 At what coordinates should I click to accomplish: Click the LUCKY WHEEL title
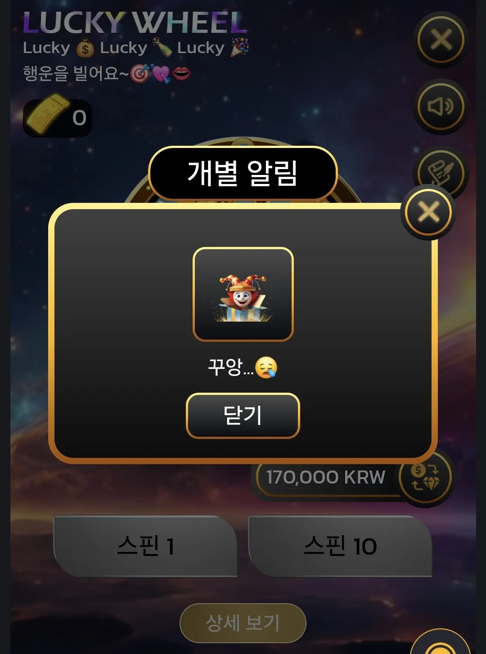pyautogui.click(x=135, y=22)
